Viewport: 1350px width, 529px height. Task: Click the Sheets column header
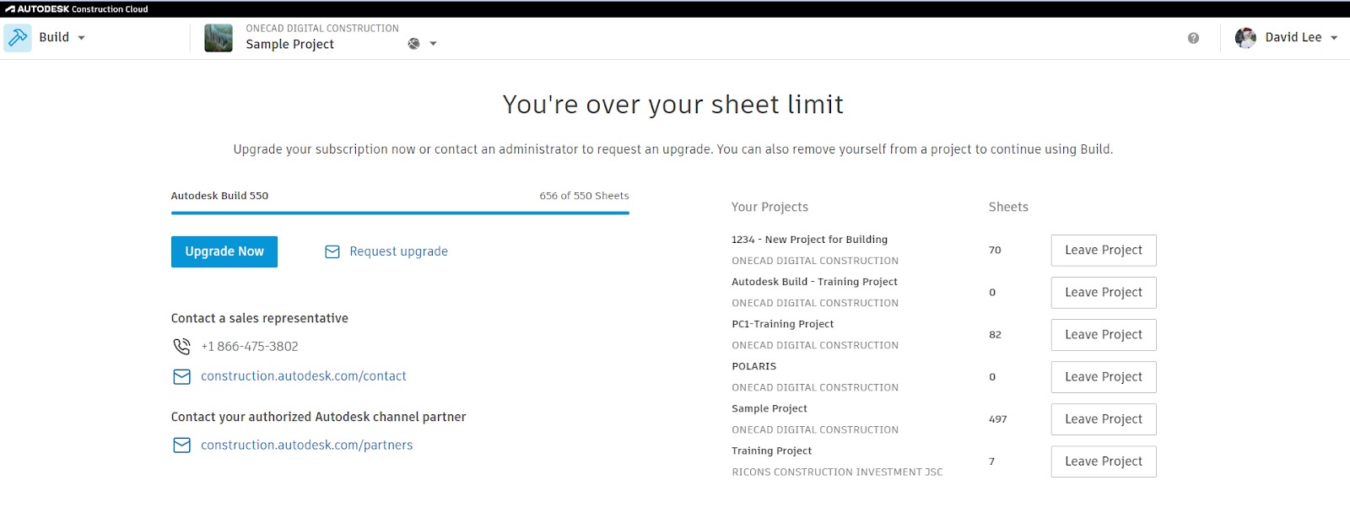point(1008,207)
